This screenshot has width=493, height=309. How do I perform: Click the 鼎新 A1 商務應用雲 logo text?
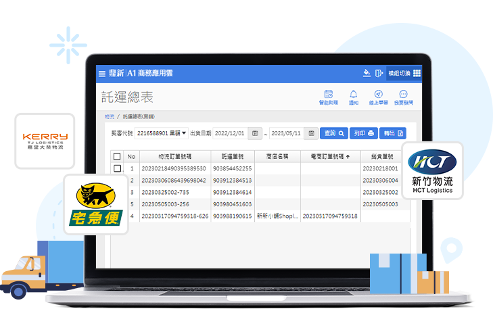[141, 73]
